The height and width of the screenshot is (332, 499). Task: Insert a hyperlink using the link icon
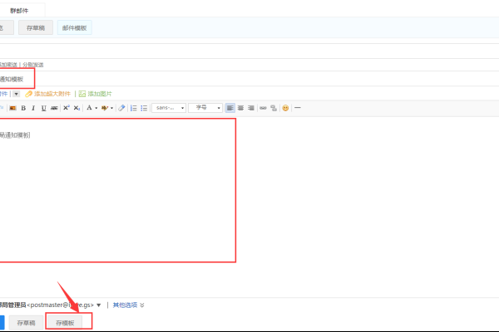click(x=263, y=108)
